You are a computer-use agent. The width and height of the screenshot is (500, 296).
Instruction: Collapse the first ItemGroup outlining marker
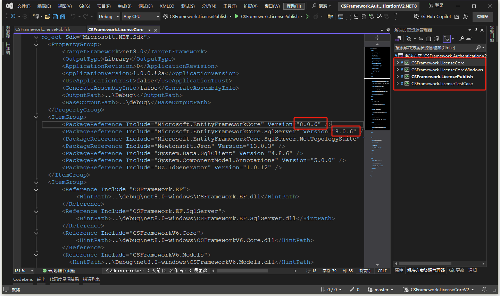pos(36,117)
